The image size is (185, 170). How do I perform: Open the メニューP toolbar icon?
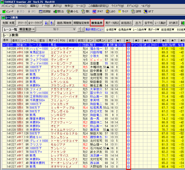(8, 11)
